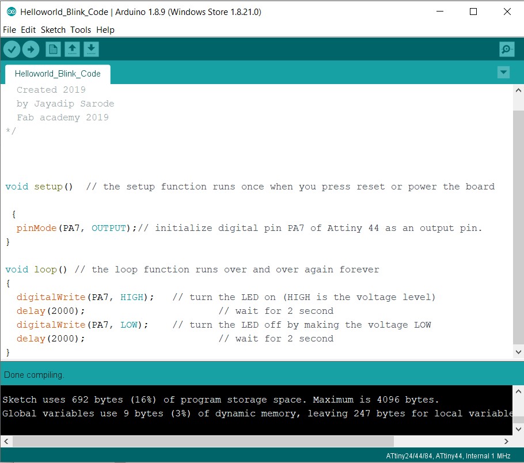Upload the sketch with the arrow button

(x=31, y=50)
